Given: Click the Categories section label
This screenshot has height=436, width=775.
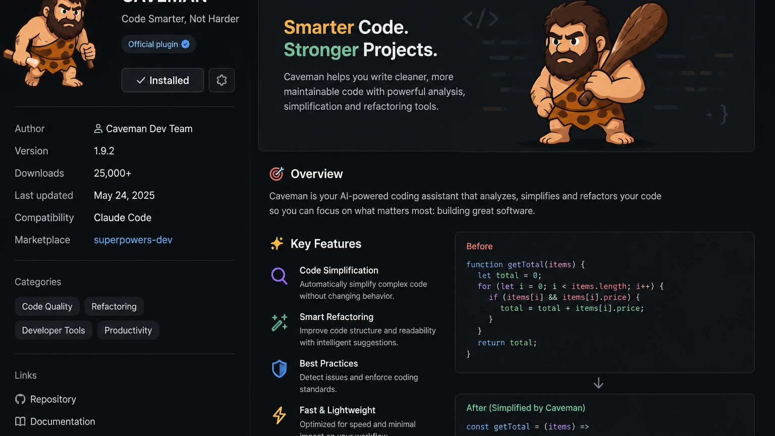Looking at the screenshot, I should click(x=38, y=282).
